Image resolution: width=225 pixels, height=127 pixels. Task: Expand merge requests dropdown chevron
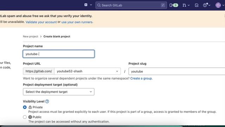coord(189,5)
